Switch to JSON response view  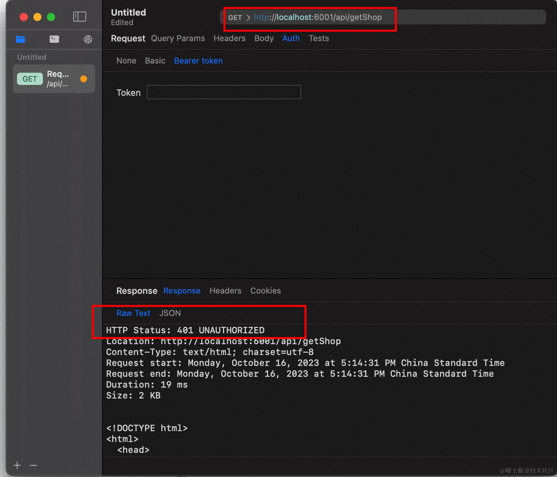coord(170,313)
